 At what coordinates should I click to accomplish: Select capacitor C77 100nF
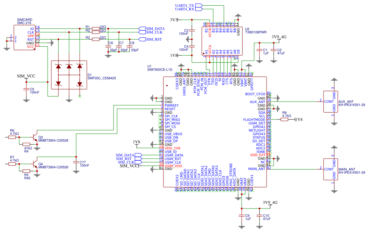click(76, 161)
